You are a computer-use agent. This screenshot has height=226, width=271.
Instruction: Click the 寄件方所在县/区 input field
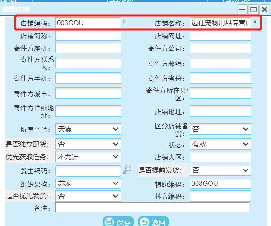pos(220,93)
